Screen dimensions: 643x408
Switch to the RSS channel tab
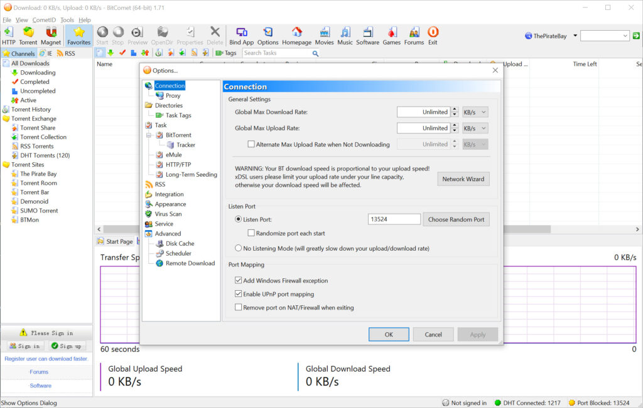click(66, 54)
